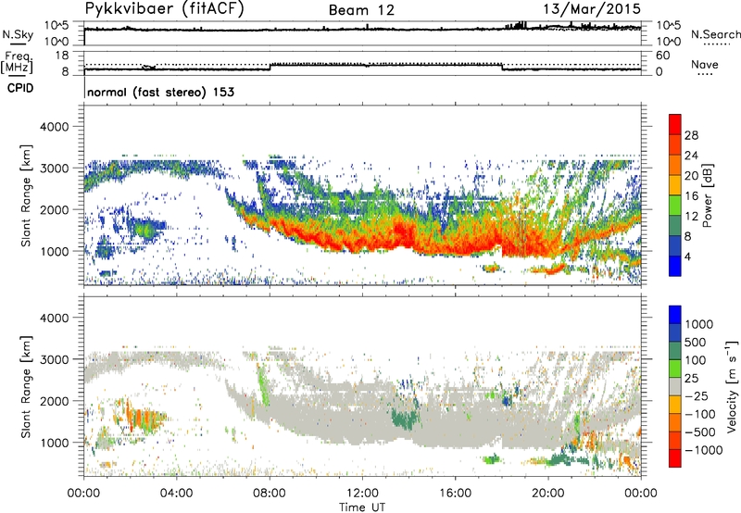The image size is (741, 513).
Task: Pick the blue top segment of Velocity colorbar
Action: click(675, 315)
